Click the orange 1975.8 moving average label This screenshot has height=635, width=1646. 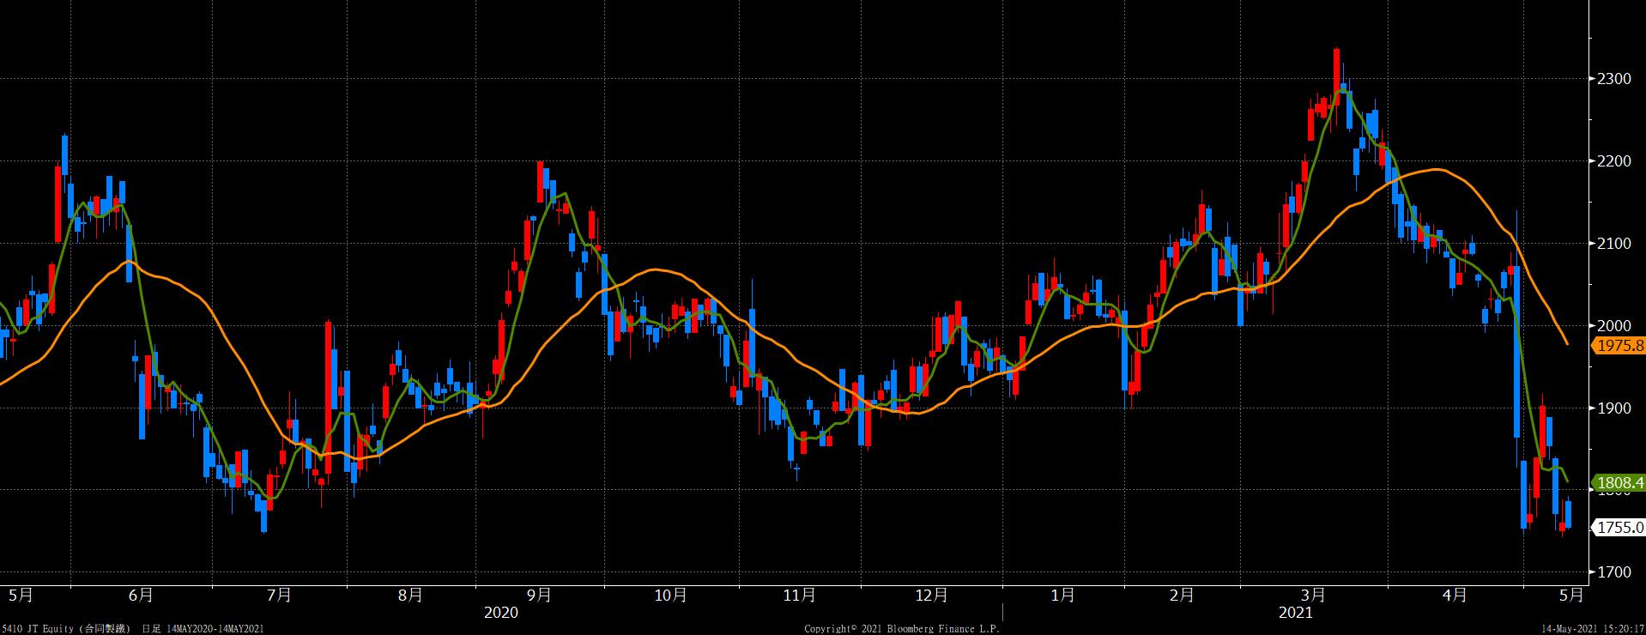[x=1619, y=346]
